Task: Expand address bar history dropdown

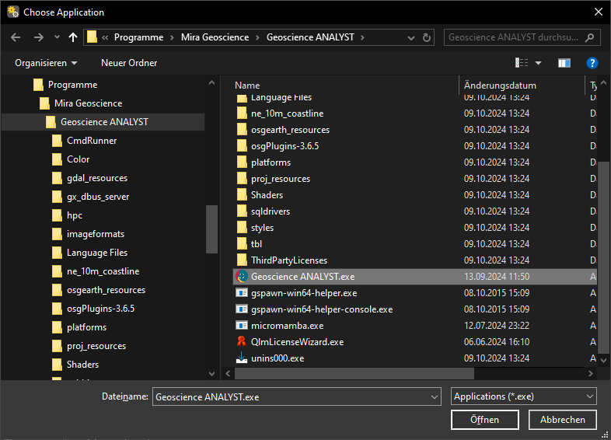Action: click(x=410, y=38)
